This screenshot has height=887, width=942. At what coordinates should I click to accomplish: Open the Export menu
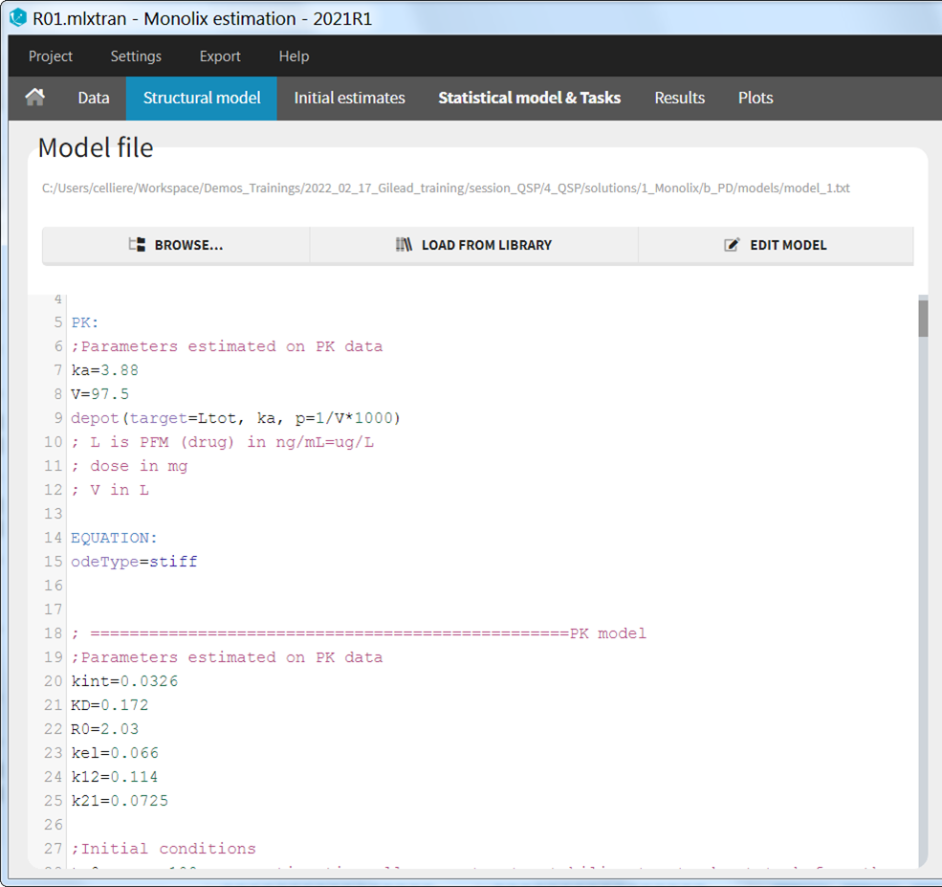(x=220, y=56)
